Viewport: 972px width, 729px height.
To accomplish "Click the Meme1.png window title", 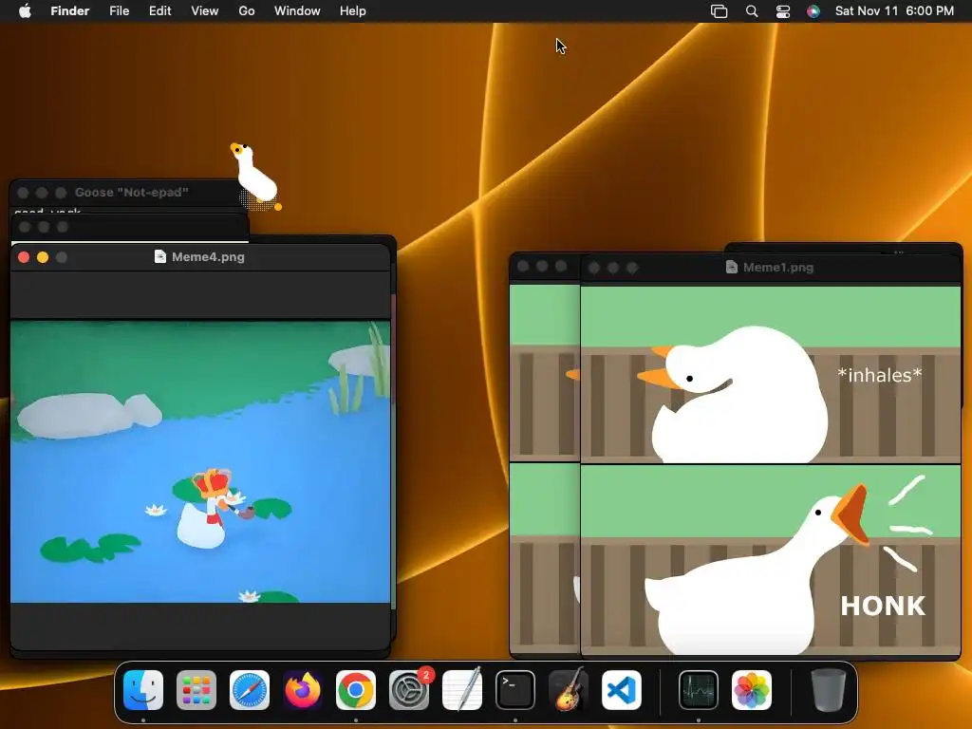I will (x=778, y=267).
